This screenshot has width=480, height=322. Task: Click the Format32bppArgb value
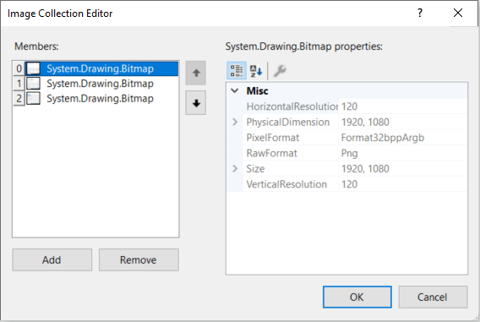[383, 138]
